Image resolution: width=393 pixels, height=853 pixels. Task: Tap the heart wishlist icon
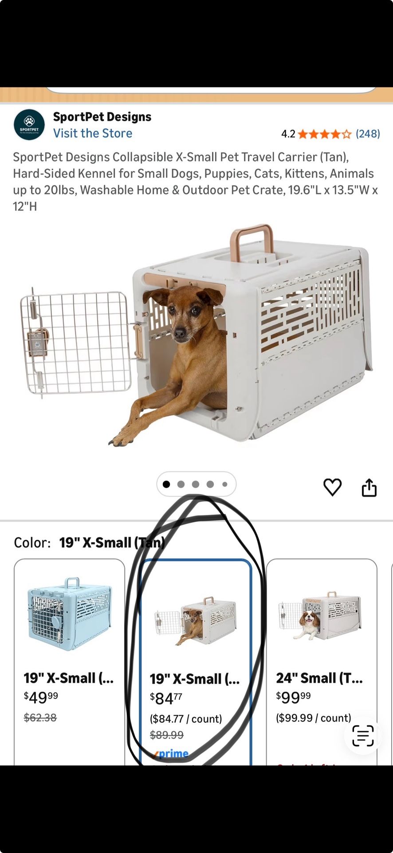332,487
